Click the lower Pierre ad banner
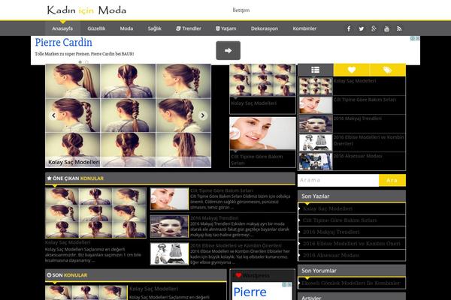The width and height of the screenshot is (451, 300). [262, 291]
